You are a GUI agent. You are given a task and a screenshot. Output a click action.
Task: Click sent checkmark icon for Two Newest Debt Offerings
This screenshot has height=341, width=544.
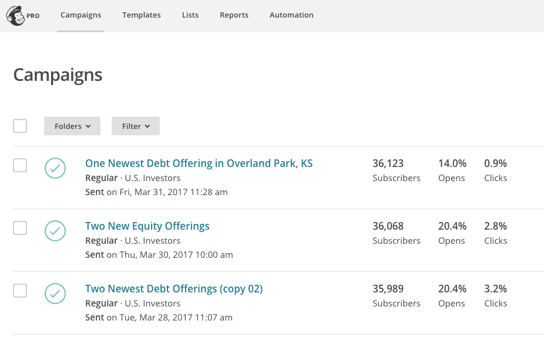click(x=55, y=294)
